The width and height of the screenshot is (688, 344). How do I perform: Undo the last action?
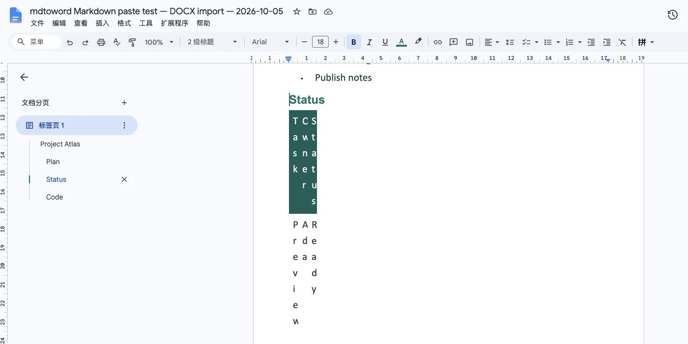[70, 42]
